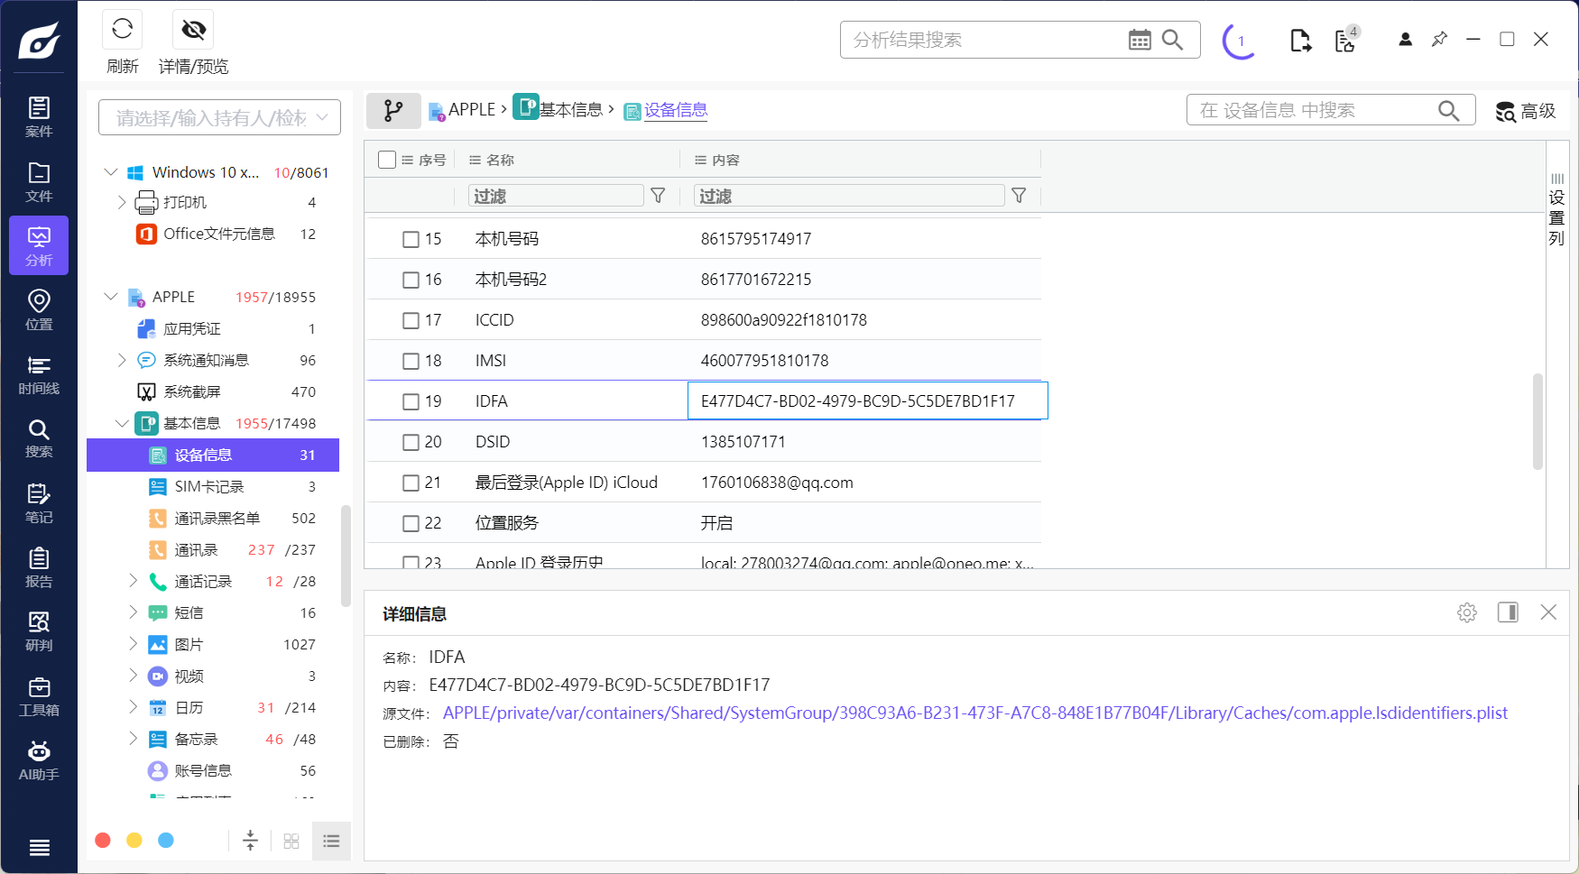Open the 报告 sidebar section
Image resolution: width=1579 pixels, height=874 pixels.
coord(39,567)
